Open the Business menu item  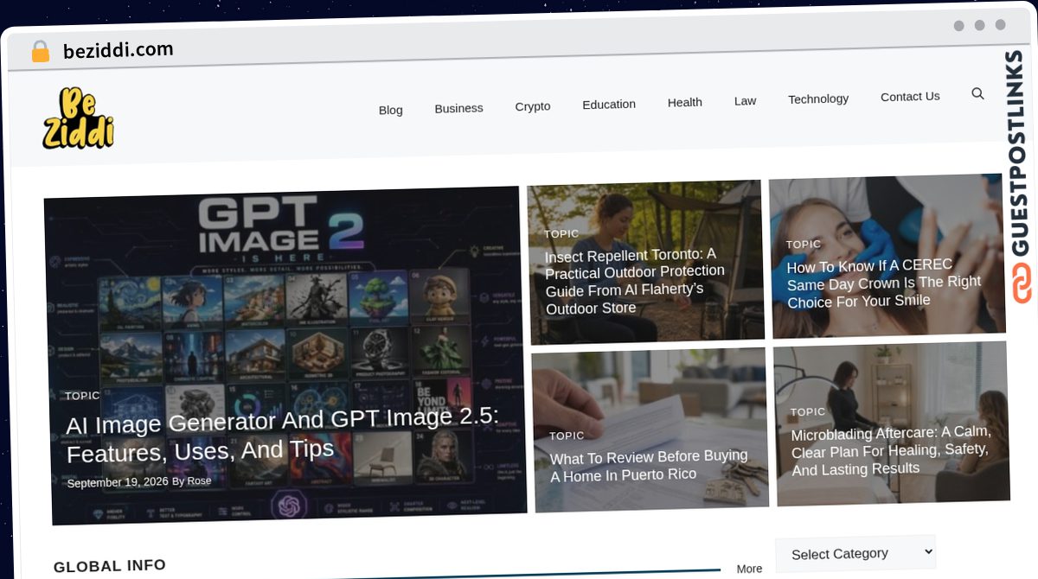coord(458,108)
